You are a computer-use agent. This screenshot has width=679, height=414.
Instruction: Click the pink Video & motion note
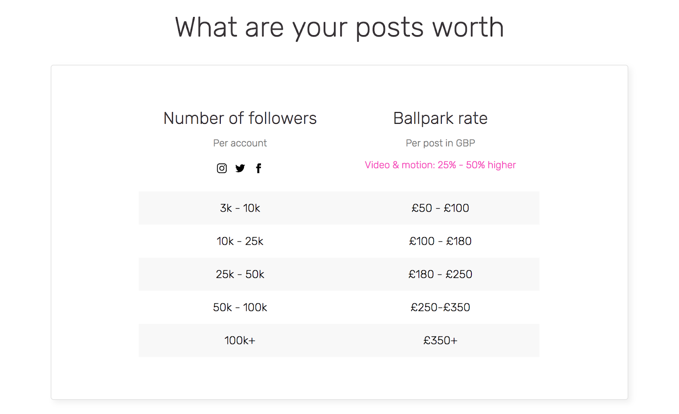441,165
